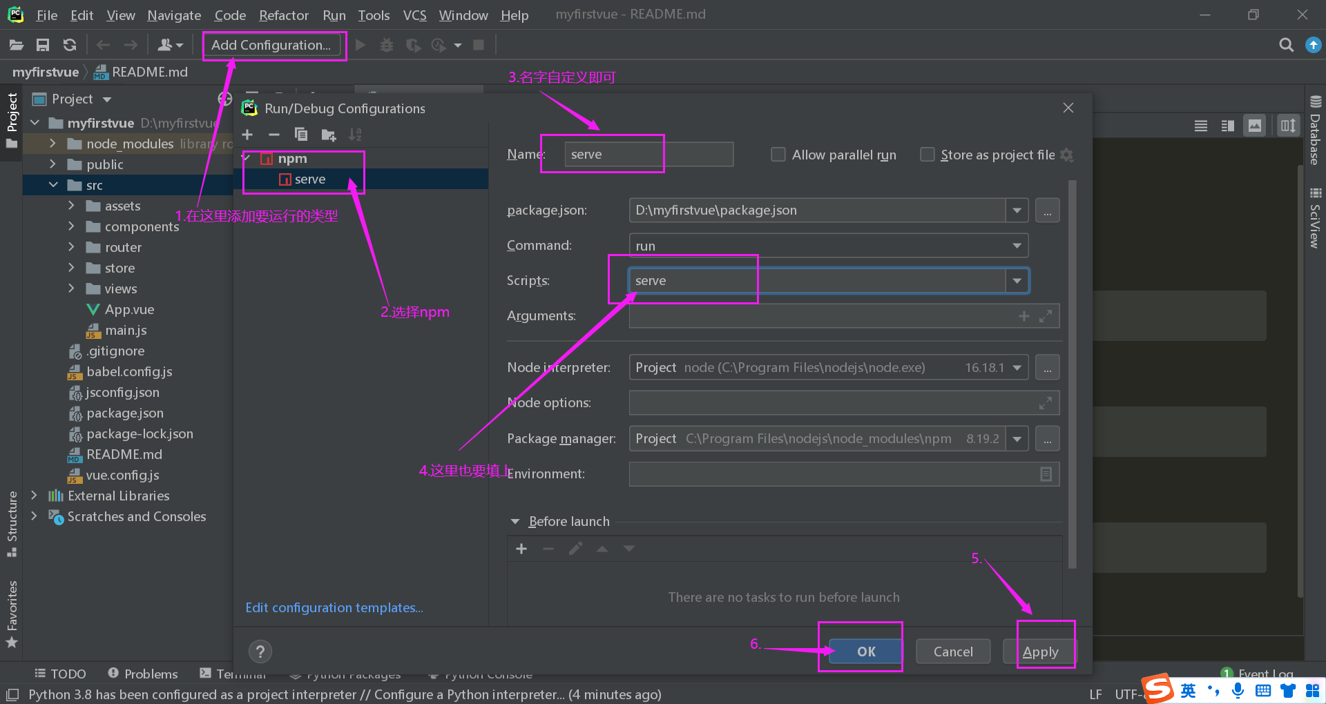Image resolution: width=1326 pixels, height=704 pixels.
Task: Open Package manager dropdown
Action: point(1017,439)
